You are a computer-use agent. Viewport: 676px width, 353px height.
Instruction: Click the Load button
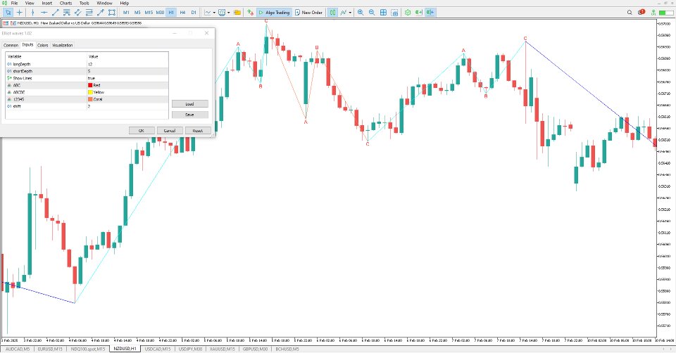tap(189, 104)
